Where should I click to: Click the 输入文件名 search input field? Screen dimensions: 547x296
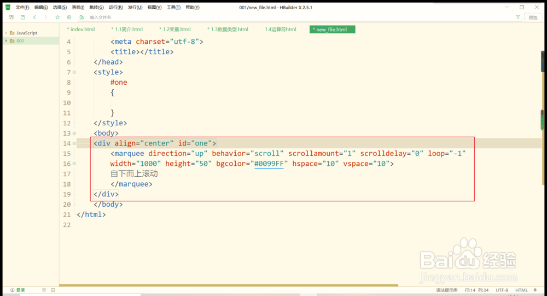tap(300, 17)
